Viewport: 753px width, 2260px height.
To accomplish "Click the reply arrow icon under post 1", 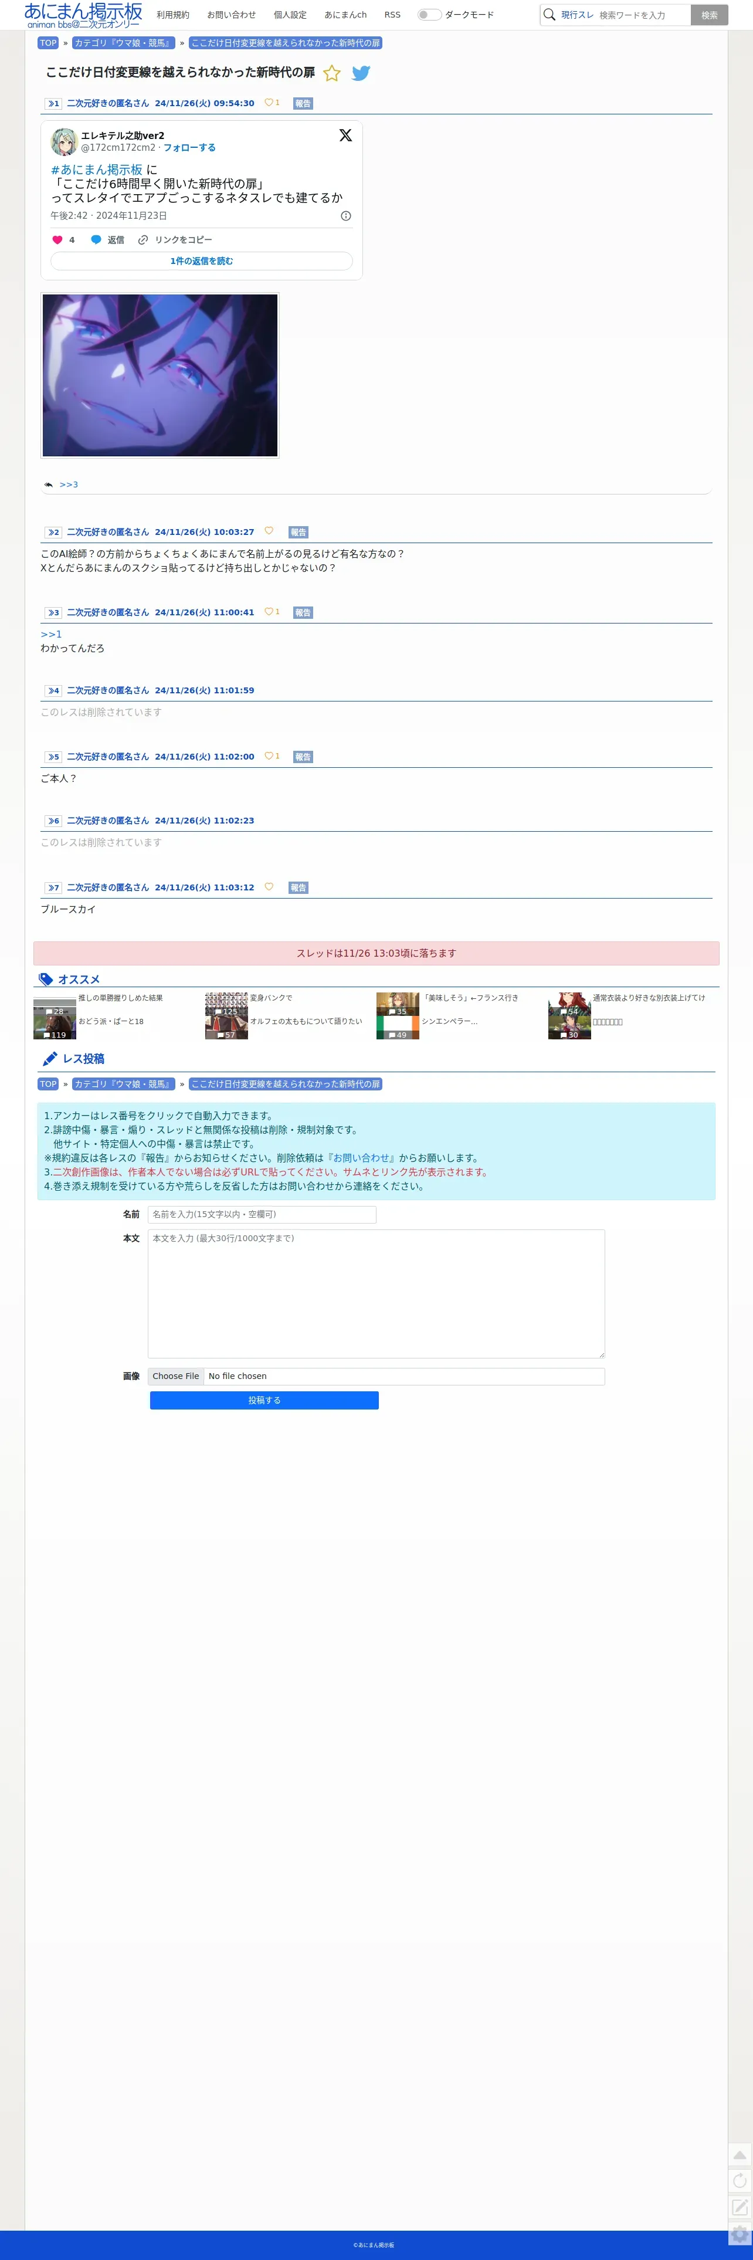I will click(x=48, y=484).
